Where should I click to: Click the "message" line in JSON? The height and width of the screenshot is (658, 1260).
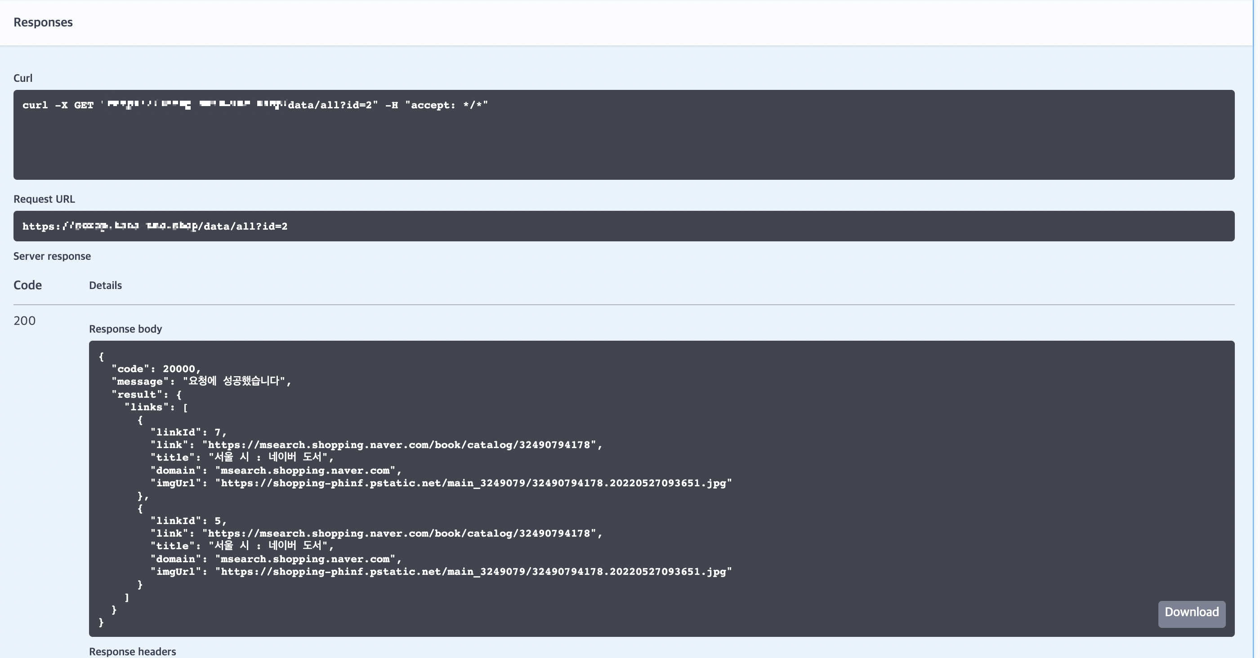click(201, 382)
